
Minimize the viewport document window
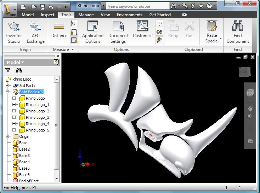click(x=238, y=57)
